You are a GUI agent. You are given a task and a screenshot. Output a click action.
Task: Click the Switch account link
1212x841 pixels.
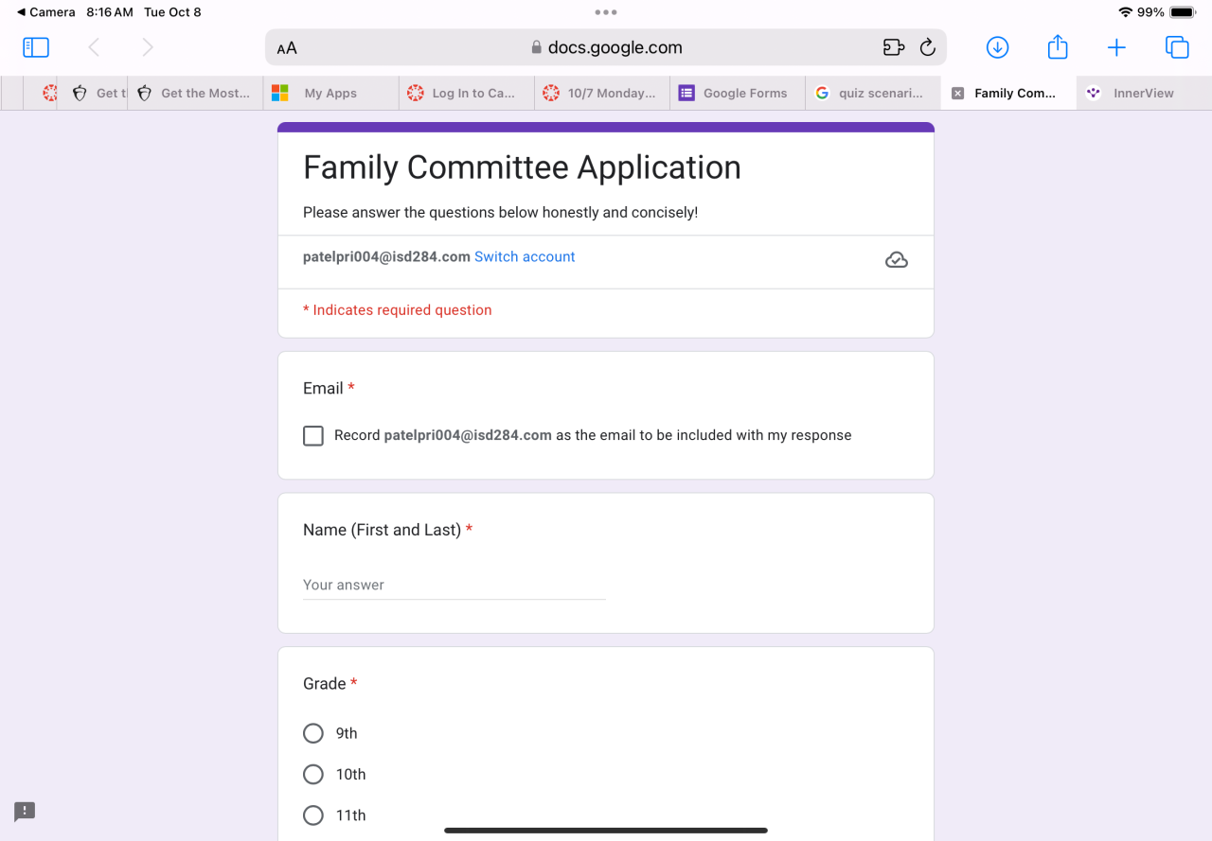pos(525,256)
